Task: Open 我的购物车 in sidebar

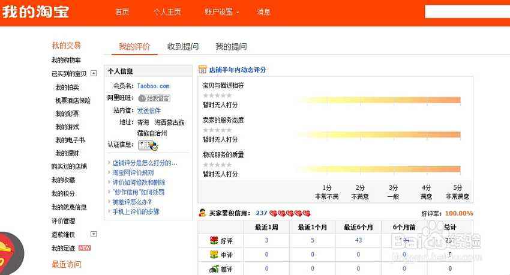Action: tap(66, 60)
